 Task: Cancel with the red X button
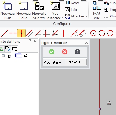(65, 52)
